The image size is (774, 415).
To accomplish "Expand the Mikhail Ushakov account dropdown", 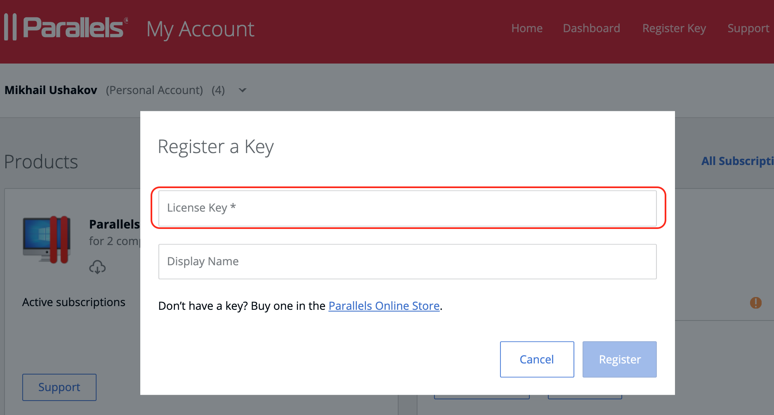I will pyautogui.click(x=243, y=90).
